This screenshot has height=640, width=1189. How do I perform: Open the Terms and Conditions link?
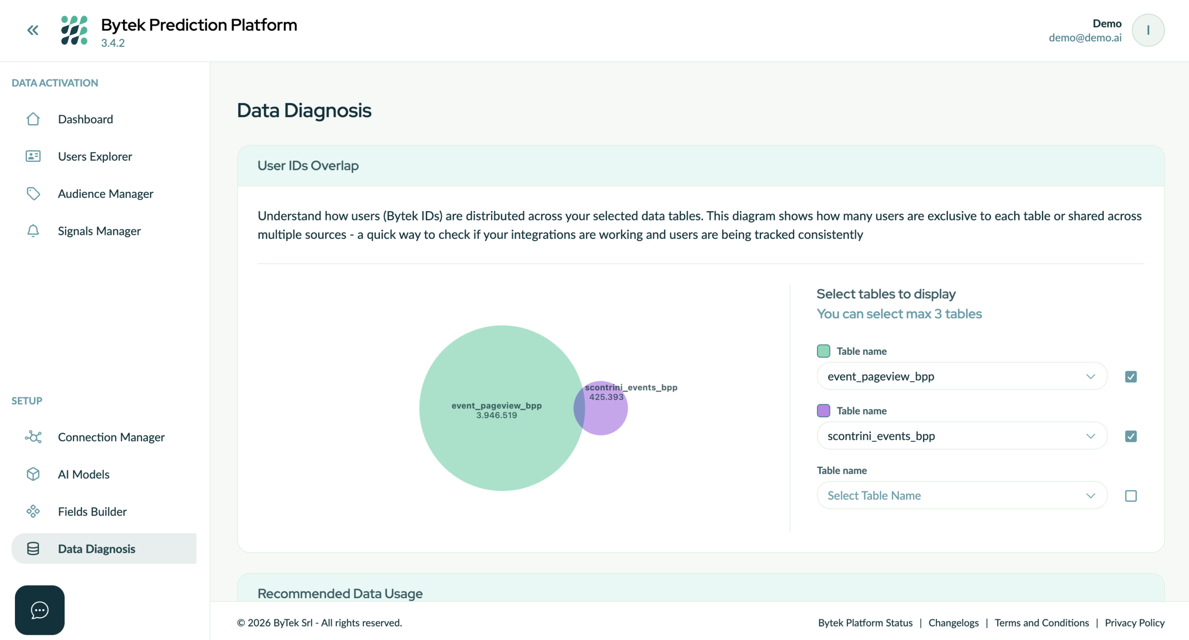(1042, 623)
